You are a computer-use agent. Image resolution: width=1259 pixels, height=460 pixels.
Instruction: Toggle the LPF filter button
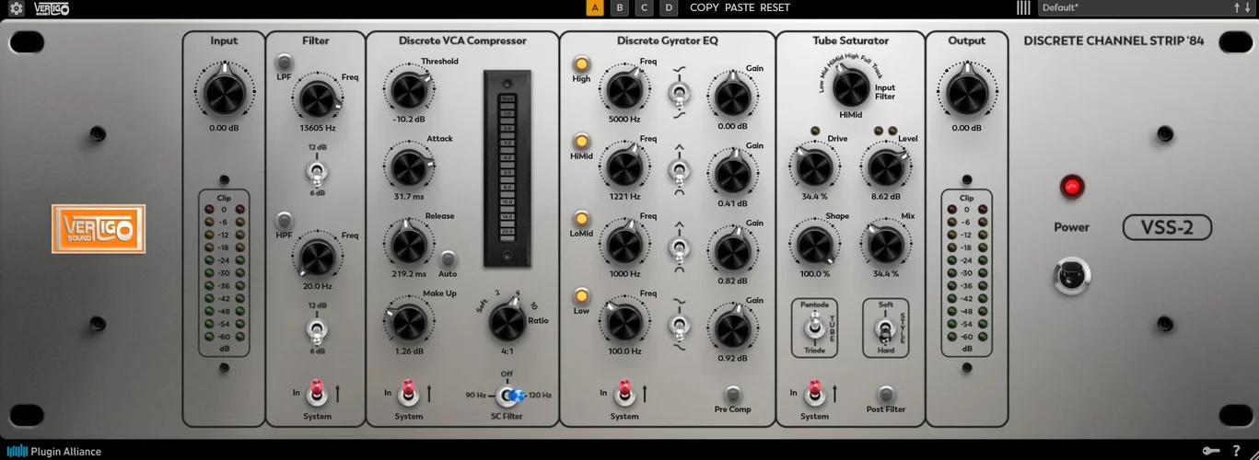tap(284, 63)
